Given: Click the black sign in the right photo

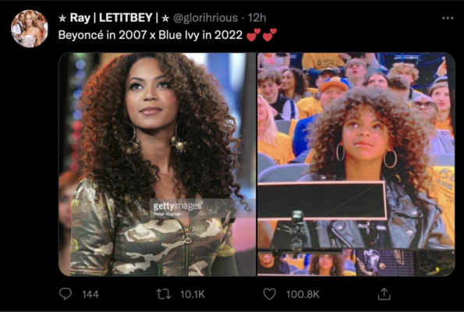Looking at the screenshot, I should (322, 200).
